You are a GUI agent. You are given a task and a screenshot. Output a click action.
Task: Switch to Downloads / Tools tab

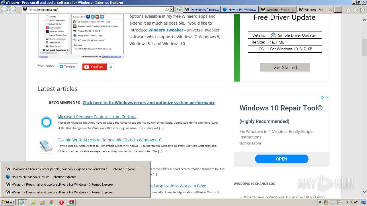pos(202,9)
